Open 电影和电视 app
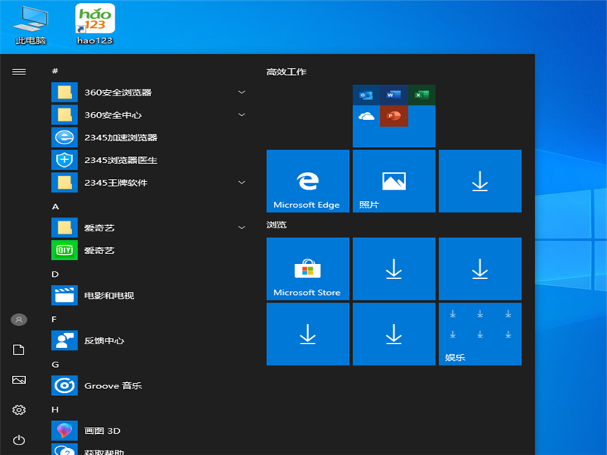The height and width of the screenshot is (455, 607). [148, 296]
